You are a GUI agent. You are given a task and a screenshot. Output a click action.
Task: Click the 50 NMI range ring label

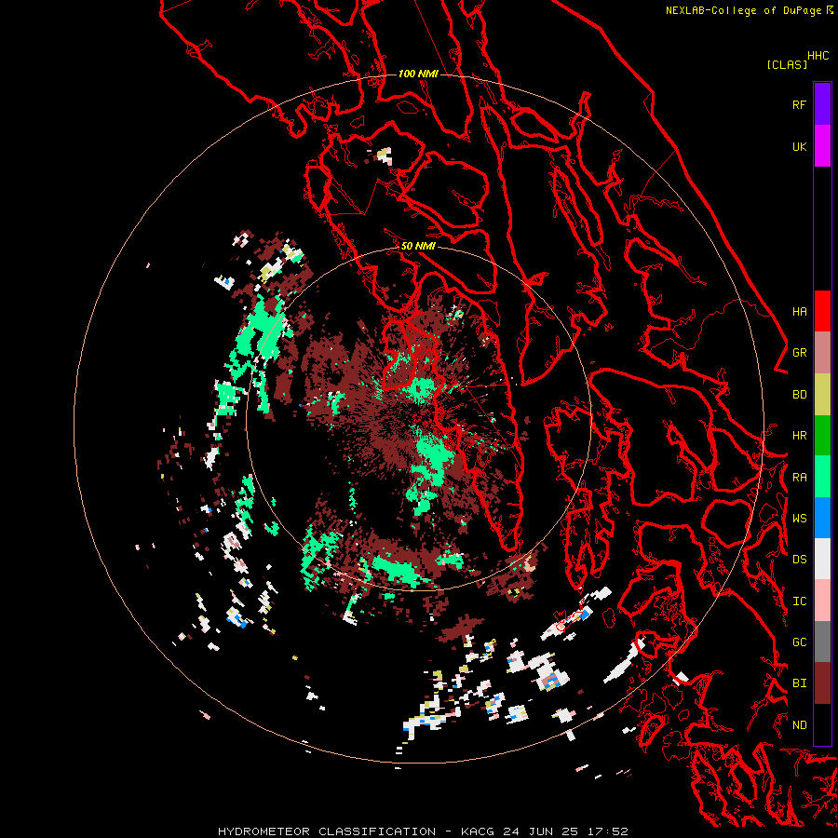pyautogui.click(x=418, y=246)
